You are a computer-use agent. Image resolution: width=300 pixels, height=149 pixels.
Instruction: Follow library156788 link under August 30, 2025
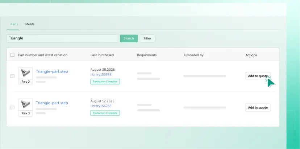[x=101, y=75]
